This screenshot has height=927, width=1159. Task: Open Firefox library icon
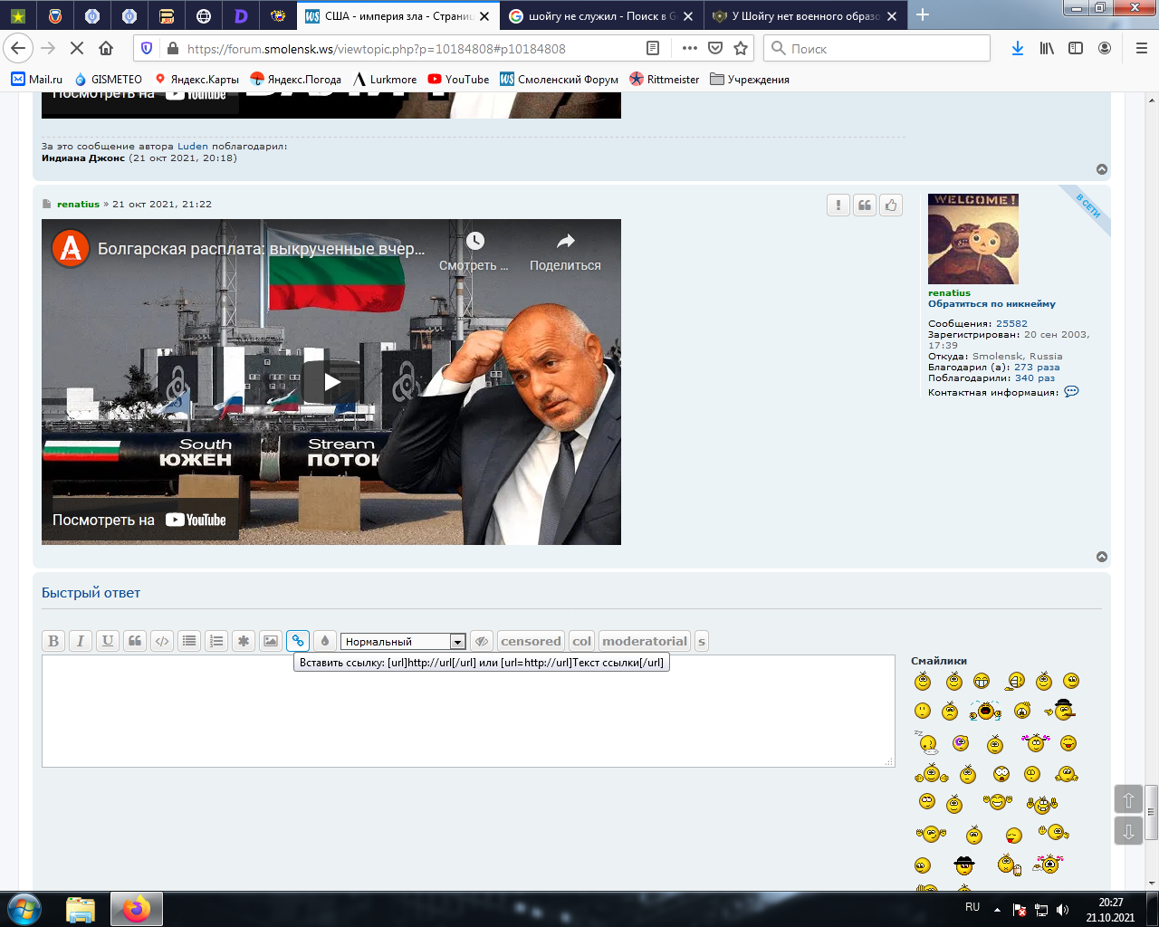(1047, 48)
